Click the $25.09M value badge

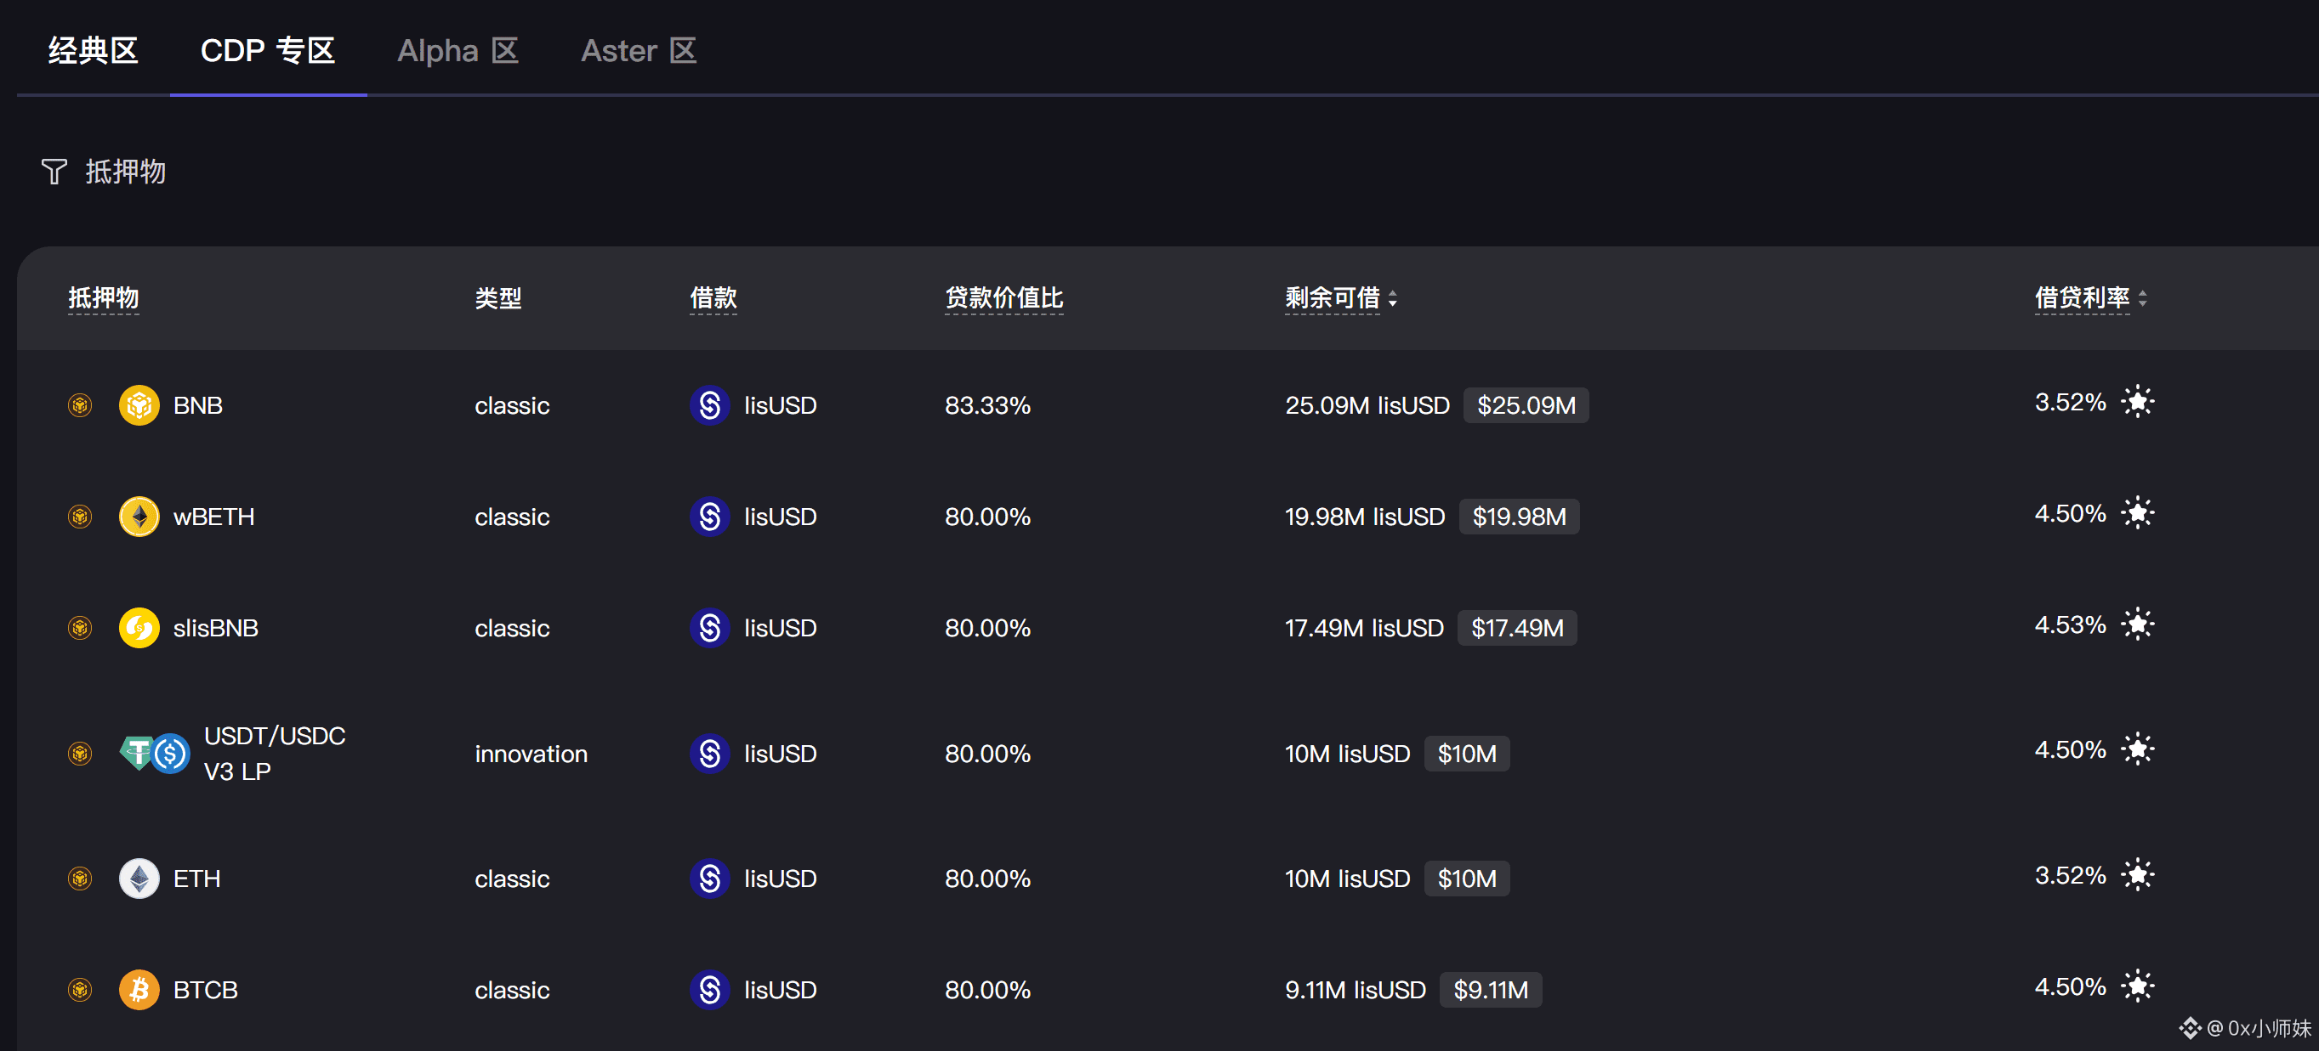tap(1525, 405)
